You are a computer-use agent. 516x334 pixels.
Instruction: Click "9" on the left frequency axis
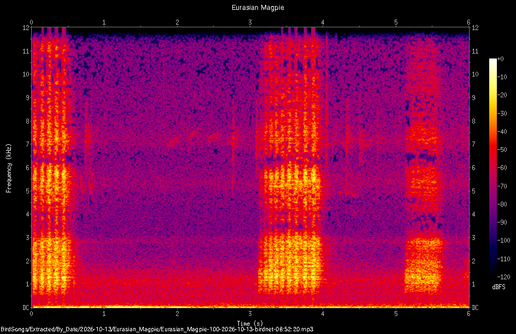coord(27,98)
